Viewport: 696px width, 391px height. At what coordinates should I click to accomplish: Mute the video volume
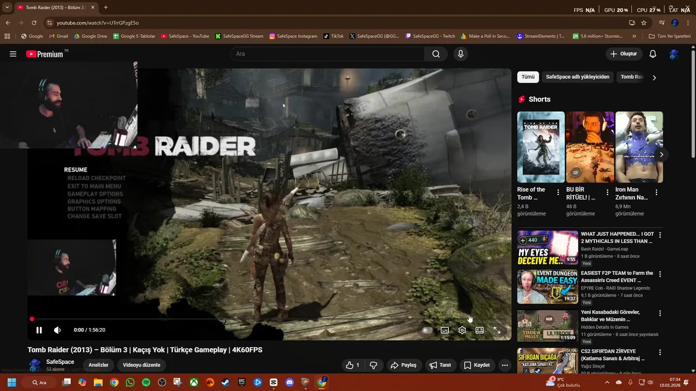[57, 330]
